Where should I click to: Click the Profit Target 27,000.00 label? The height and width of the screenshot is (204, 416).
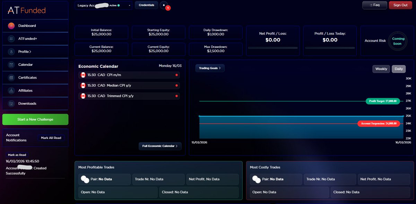[383, 101]
